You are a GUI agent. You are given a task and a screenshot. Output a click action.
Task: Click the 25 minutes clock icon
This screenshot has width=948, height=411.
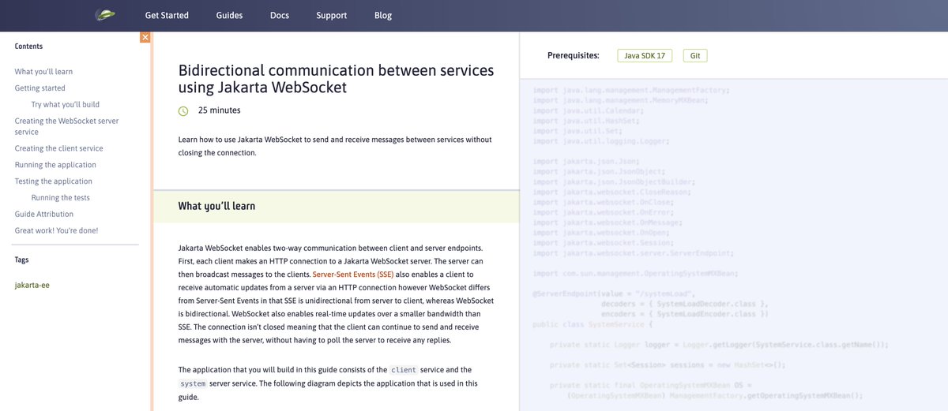(x=183, y=110)
